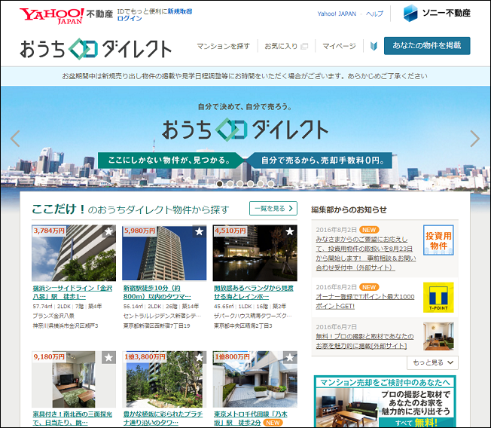Click the external window icon beside お気に入り
The width and height of the screenshot is (491, 428).
(304, 47)
